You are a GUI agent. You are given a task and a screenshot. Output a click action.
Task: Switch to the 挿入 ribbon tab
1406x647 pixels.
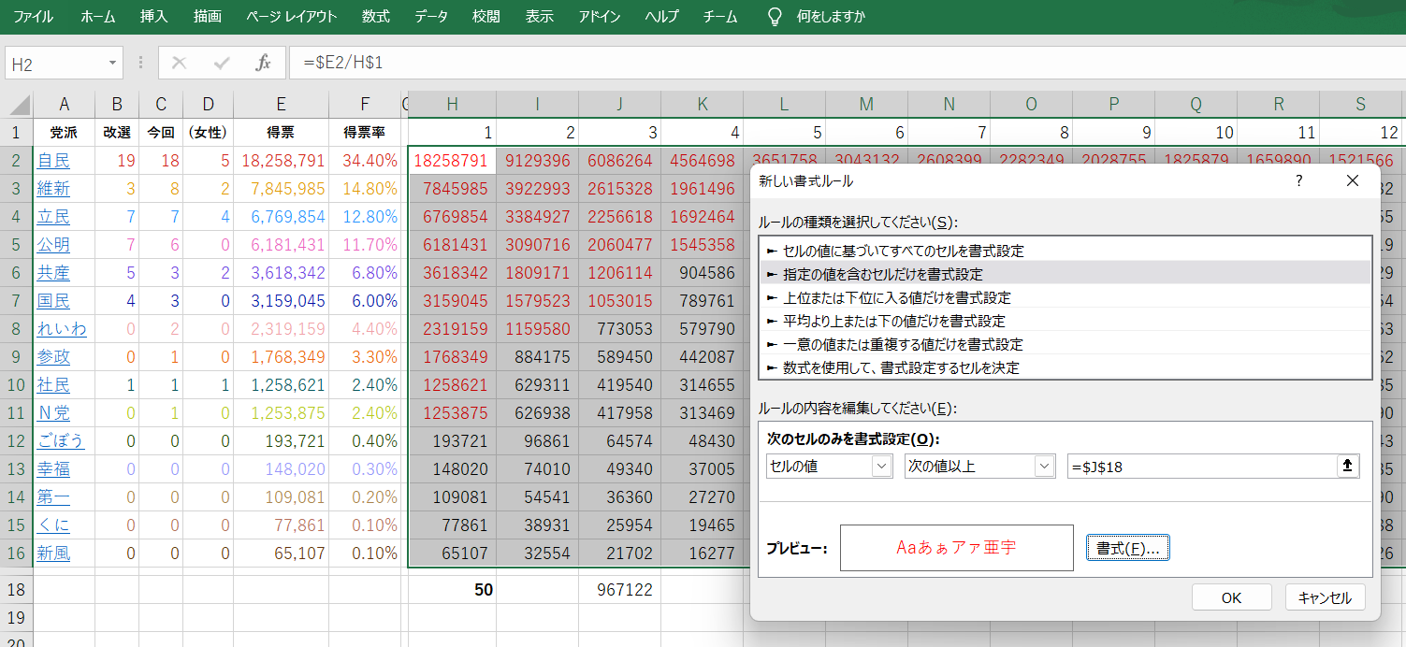pyautogui.click(x=153, y=17)
